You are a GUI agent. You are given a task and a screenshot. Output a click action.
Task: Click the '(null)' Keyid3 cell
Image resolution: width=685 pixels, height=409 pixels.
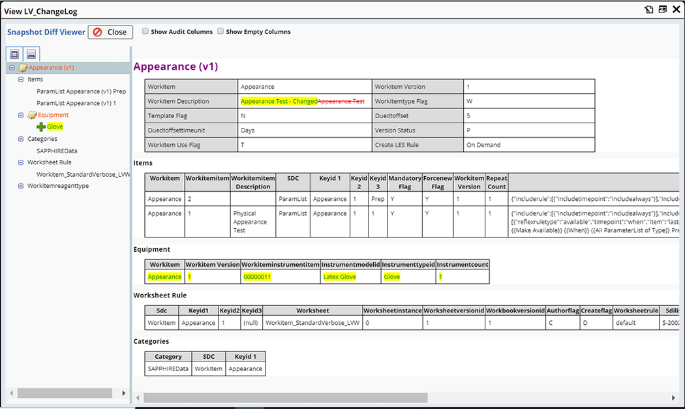tap(252, 323)
